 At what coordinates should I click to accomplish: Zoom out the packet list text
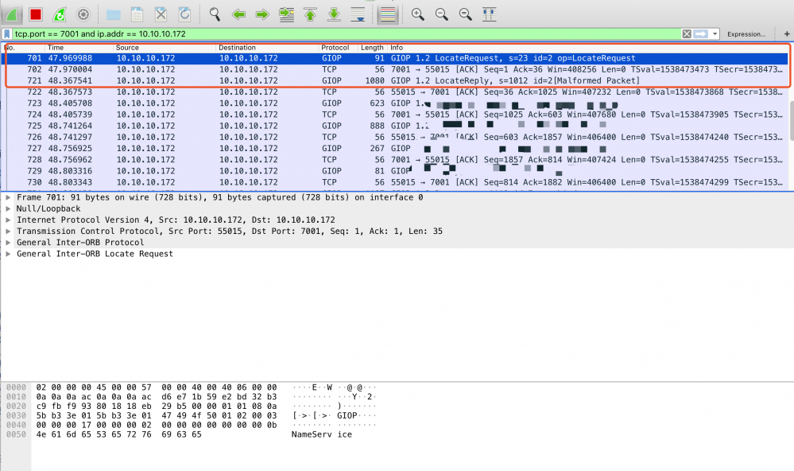coord(441,14)
